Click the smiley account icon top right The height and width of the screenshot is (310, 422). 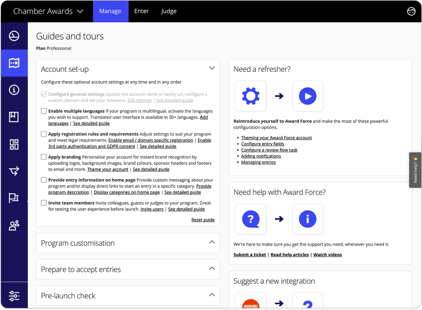(x=411, y=11)
